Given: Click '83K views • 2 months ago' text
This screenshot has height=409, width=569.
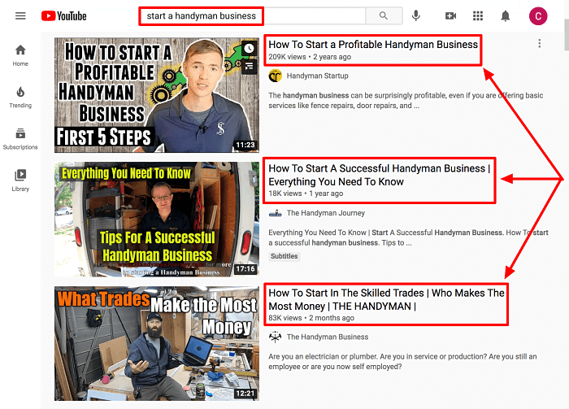Looking at the screenshot, I should [311, 318].
